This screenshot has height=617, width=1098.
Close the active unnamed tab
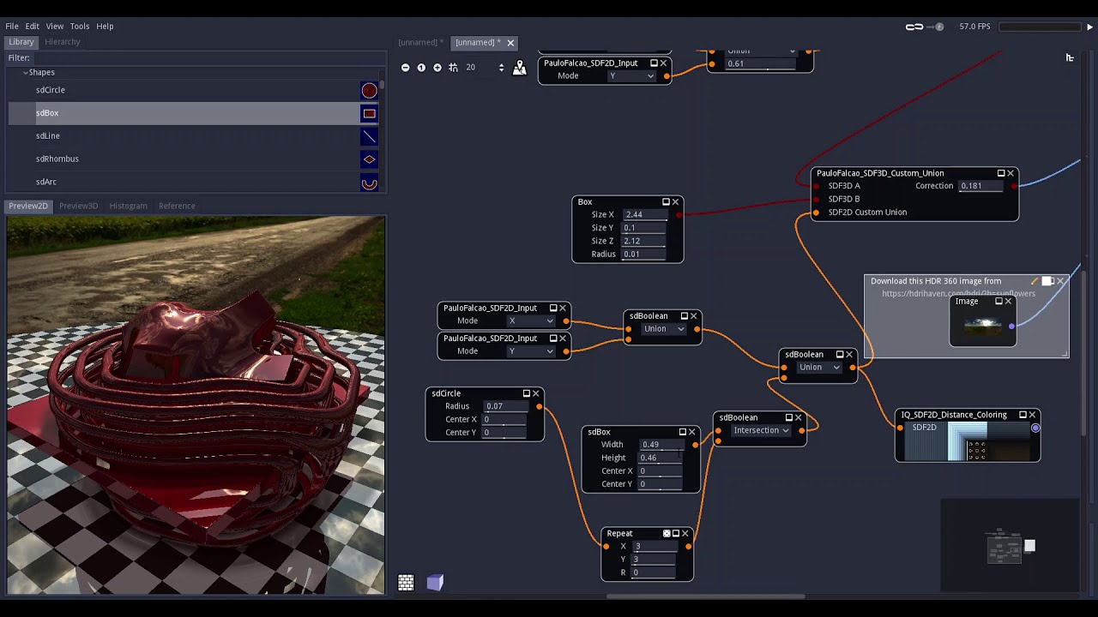510,43
